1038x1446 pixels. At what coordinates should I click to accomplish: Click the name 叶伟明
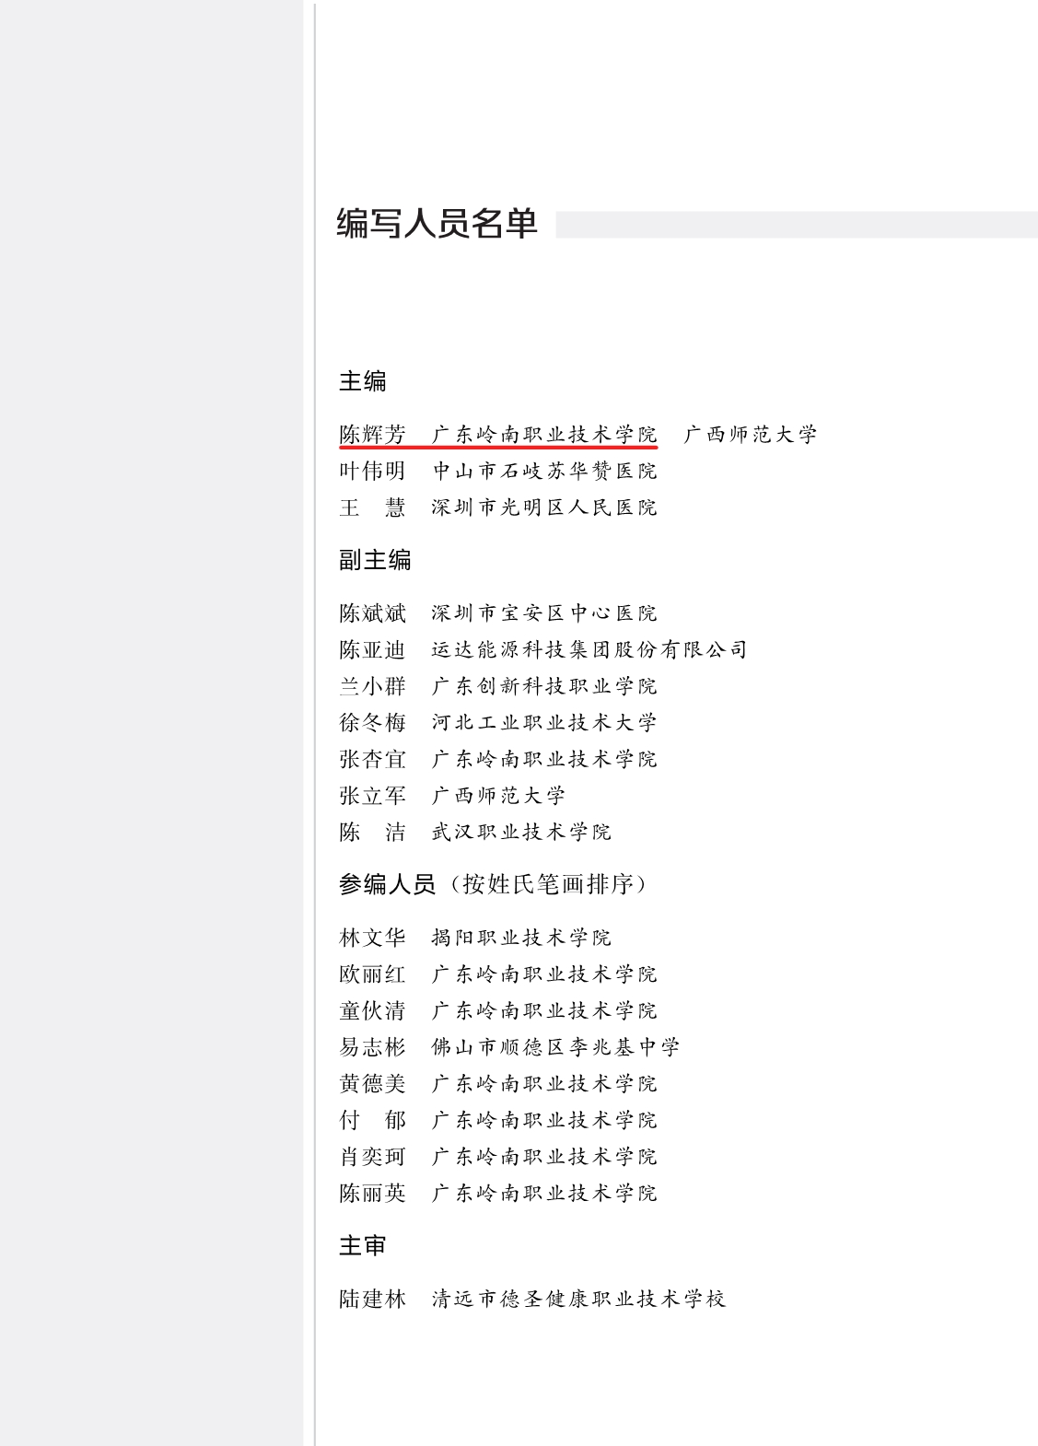click(x=373, y=471)
